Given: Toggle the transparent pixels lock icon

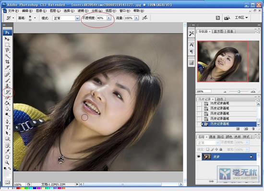Looking at the screenshot, I should (208, 149).
